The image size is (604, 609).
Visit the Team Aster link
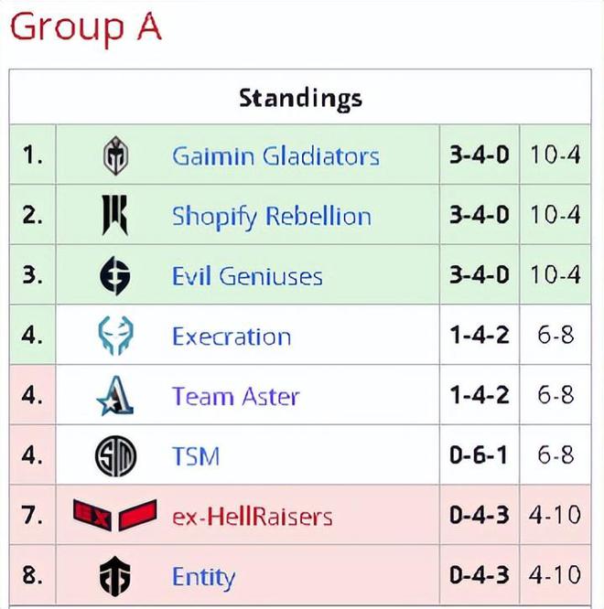click(x=235, y=397)
